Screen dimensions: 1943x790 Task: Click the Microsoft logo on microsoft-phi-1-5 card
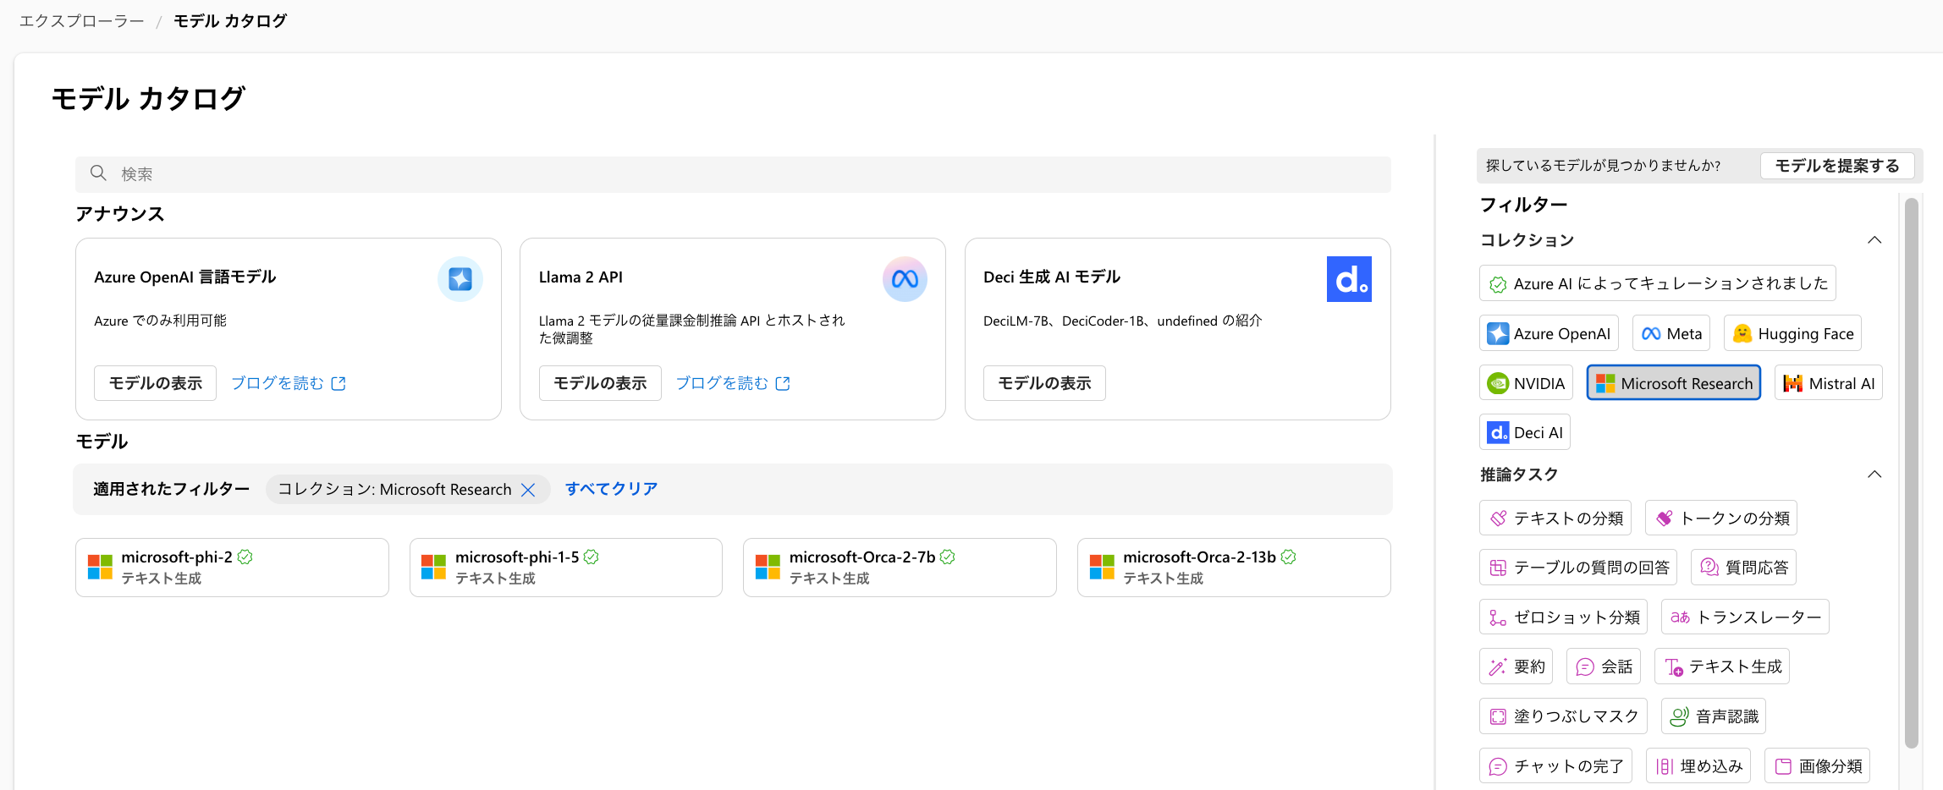pyautogui.click(x=433, y=567)
